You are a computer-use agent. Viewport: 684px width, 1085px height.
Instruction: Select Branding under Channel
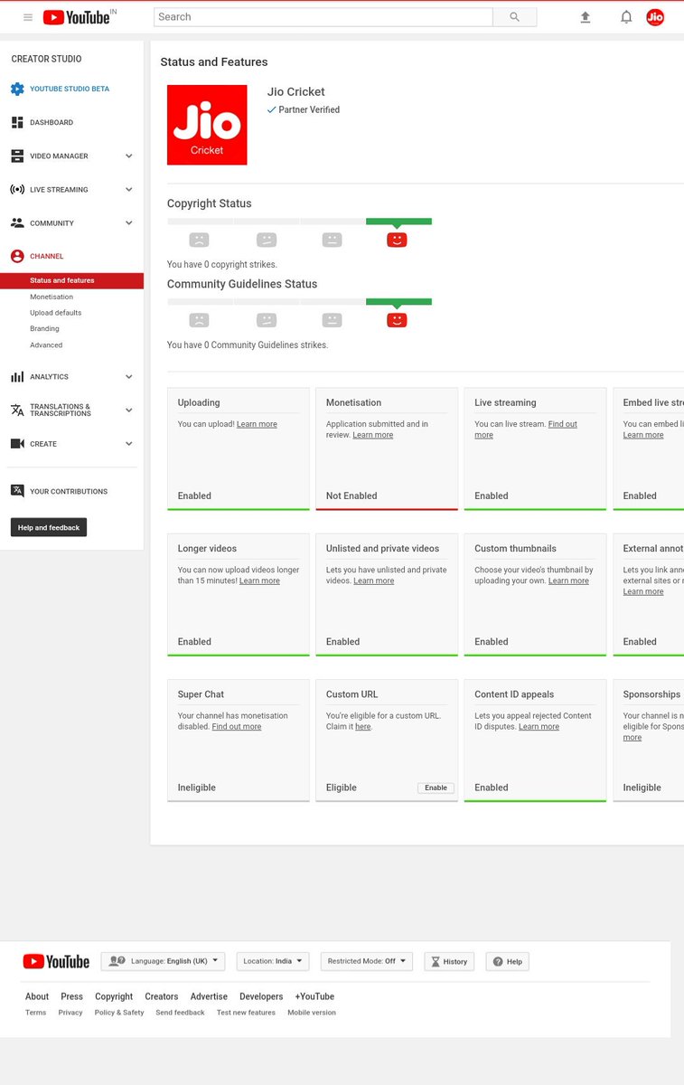point(44,328)
